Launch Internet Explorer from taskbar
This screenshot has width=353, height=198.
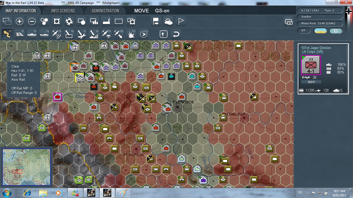27,193
